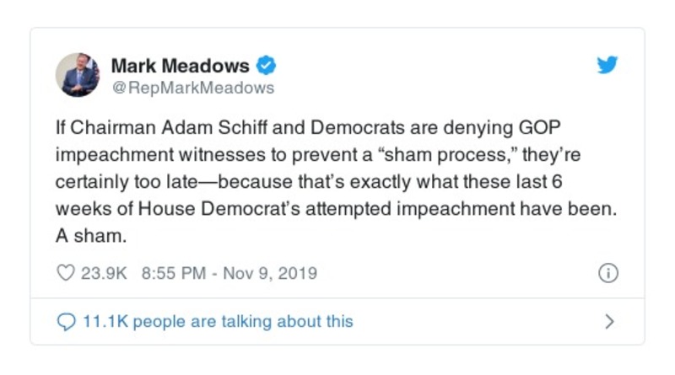The height and width of the screenshot is (375, 675).
Task: Click the Twitter bird logo
Action: [607, 66]
